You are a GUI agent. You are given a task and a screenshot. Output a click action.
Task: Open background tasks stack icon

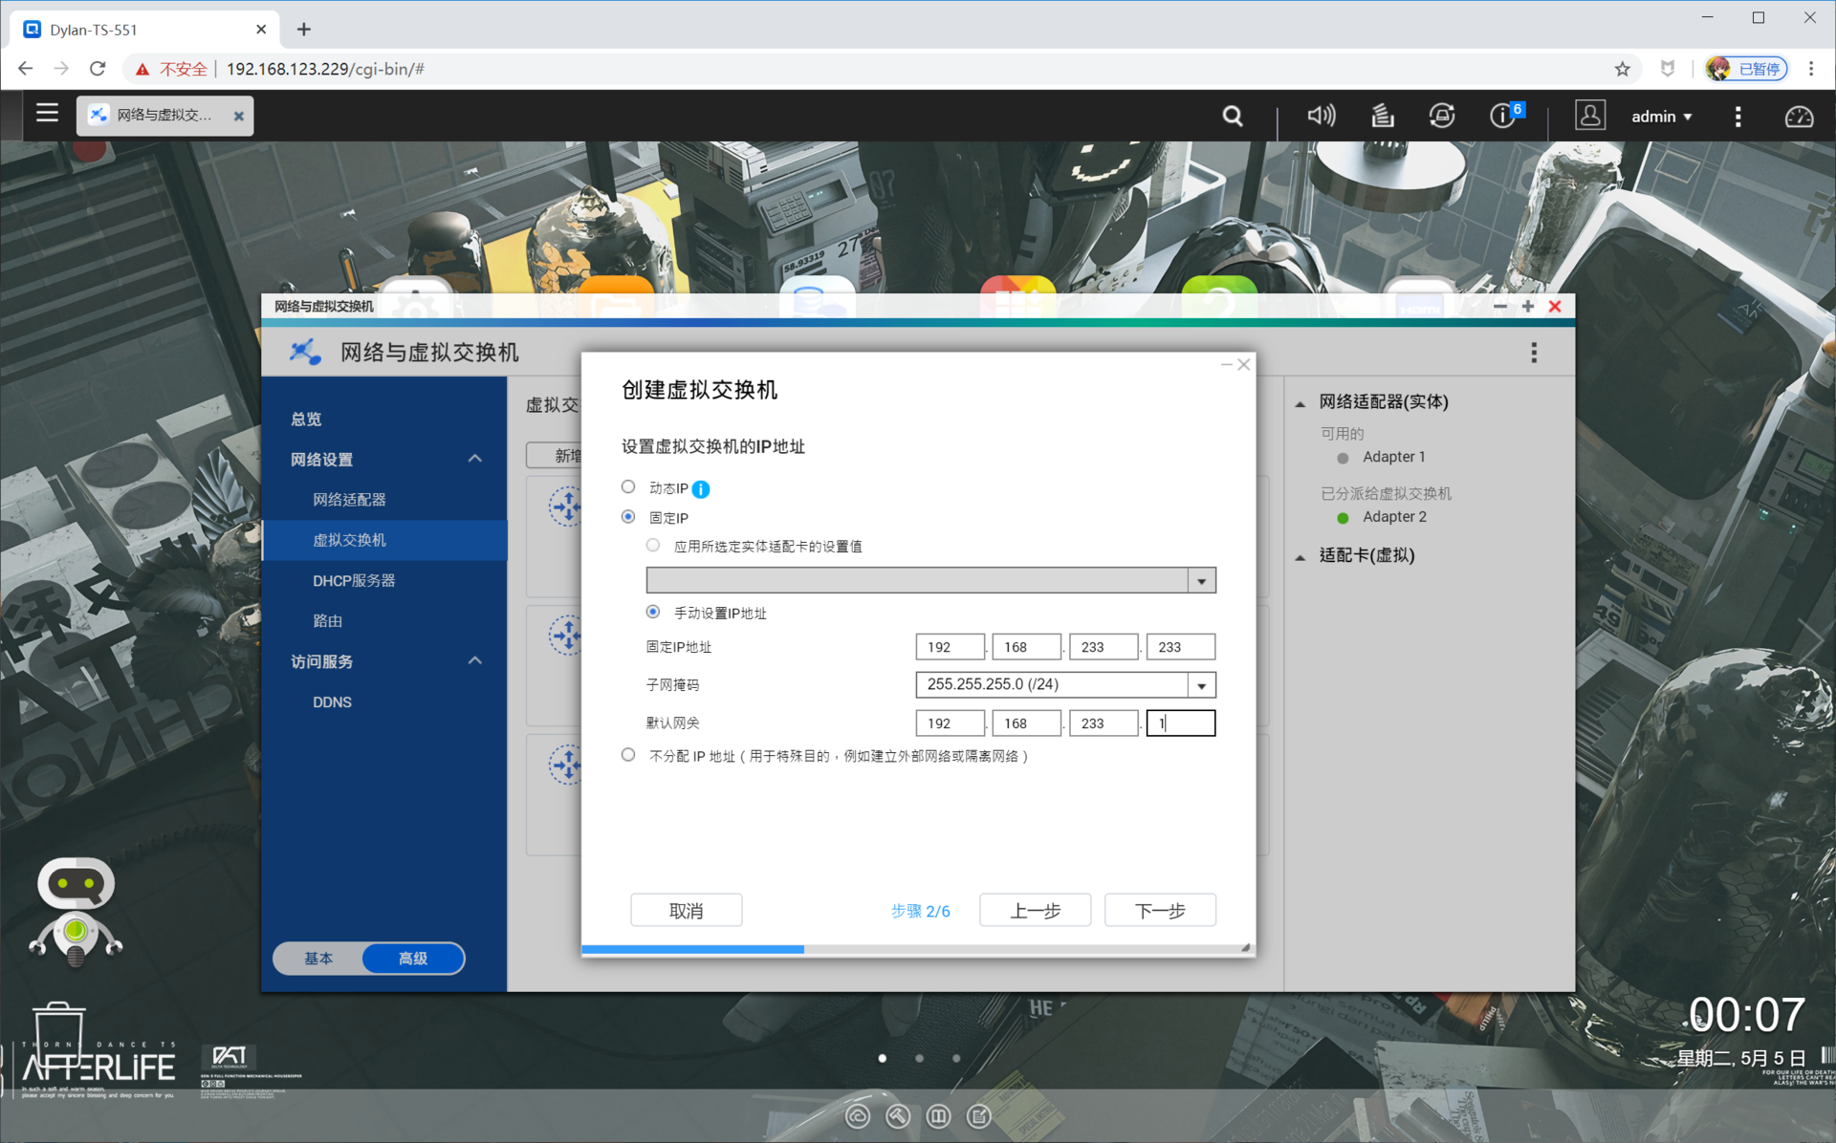coord(1382,116)
